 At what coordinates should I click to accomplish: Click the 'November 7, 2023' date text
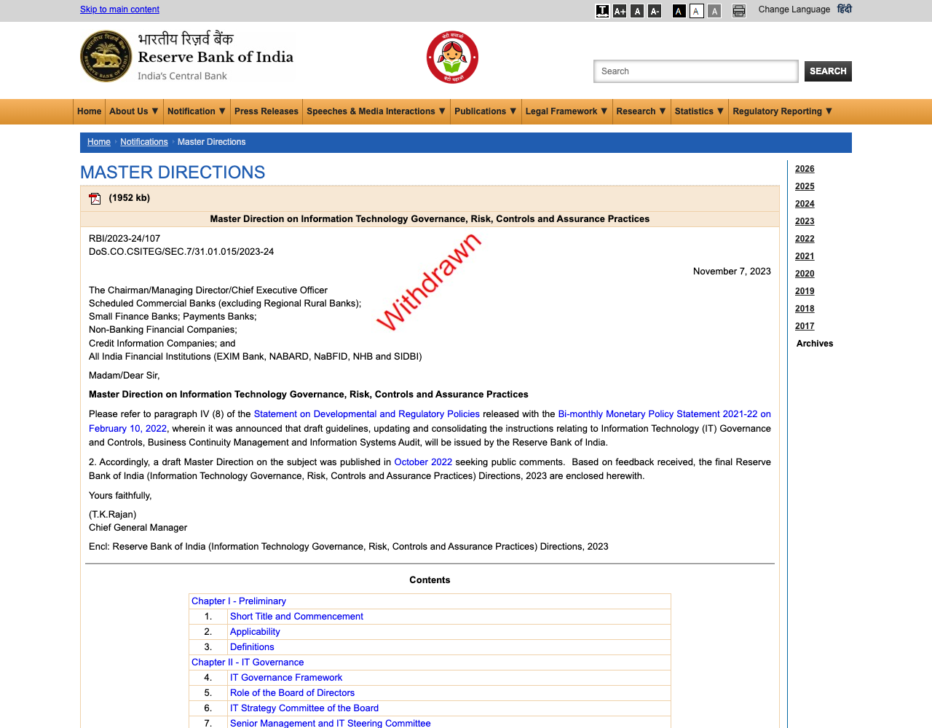pos(732,272)
